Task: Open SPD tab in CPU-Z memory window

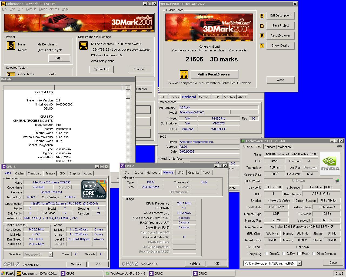Action: (181, 173)
